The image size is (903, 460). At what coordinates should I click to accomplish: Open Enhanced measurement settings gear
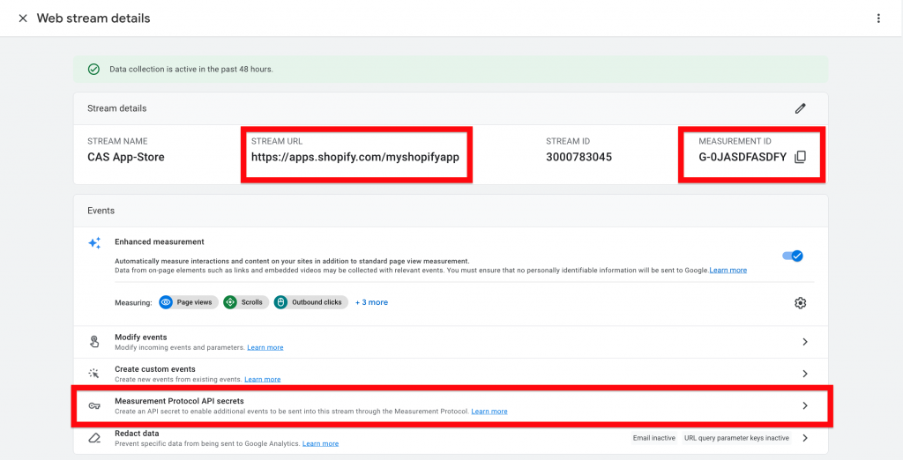pyautogui.click(x=800, y=303)
